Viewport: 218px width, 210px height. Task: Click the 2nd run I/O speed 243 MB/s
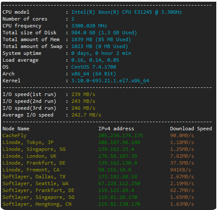click(83, 101)
